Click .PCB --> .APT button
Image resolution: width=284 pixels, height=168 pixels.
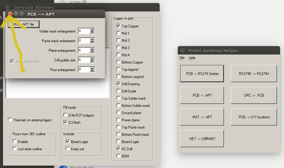point(202,95)
